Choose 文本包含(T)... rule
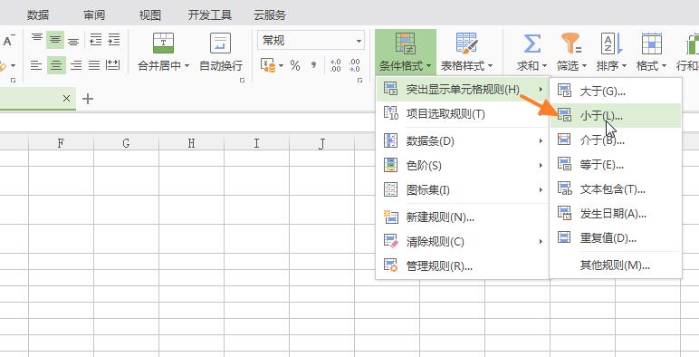The image size is (699, 357). [616, 189]
